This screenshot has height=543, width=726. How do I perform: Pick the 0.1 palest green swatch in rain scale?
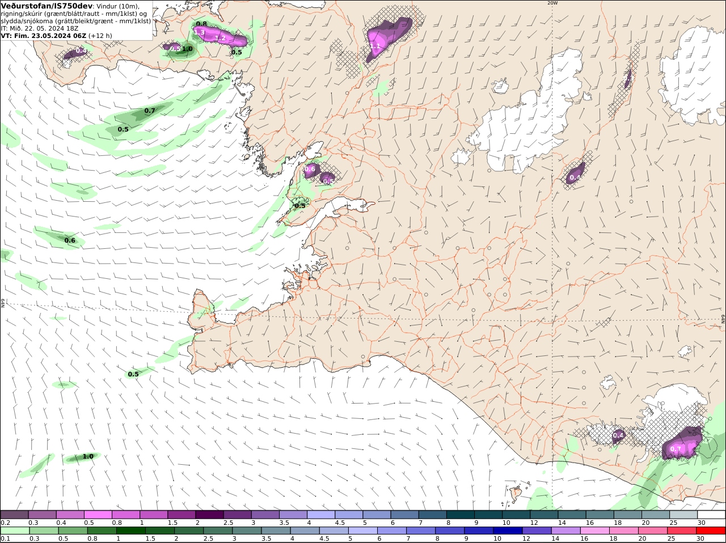pos(14,531)
